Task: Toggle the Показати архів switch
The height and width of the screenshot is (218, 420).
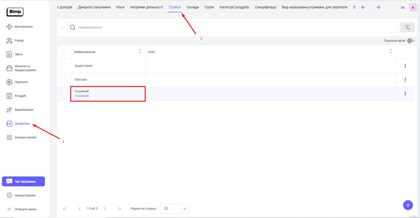Action: [x=410, y=41]
